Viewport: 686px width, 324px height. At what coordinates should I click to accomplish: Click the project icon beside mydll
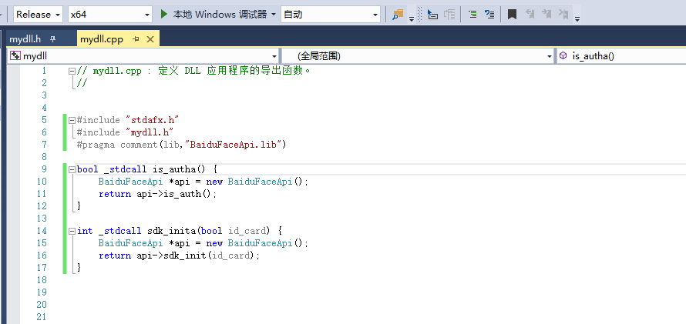[x=15, y=56]
